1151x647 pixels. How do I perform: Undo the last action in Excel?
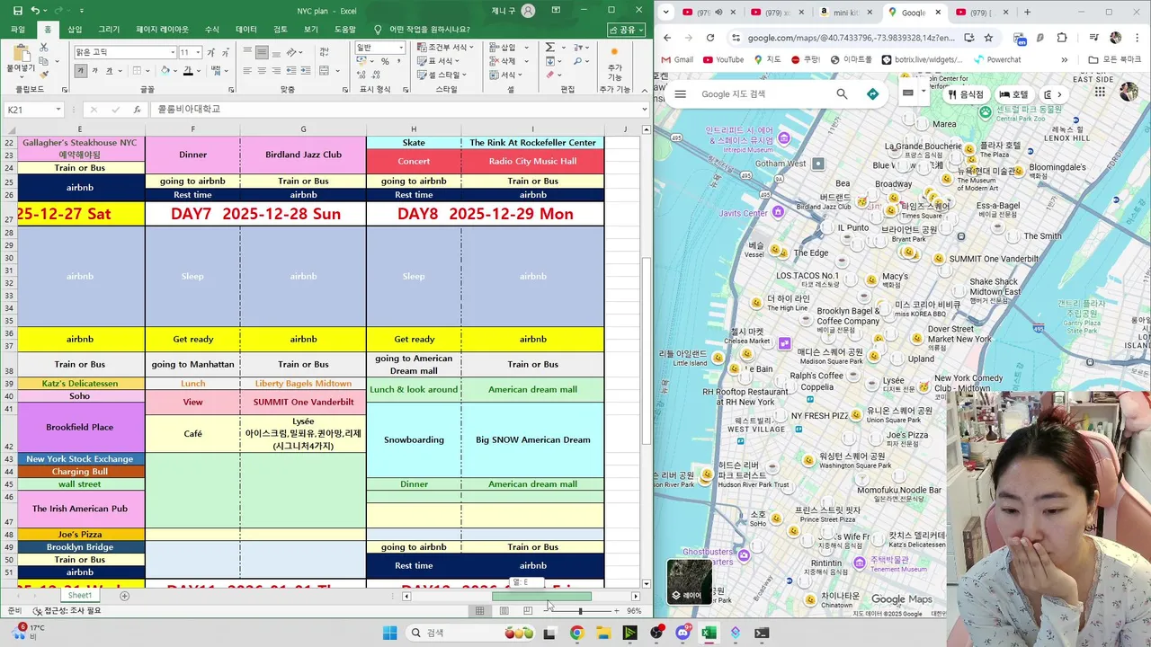coord(36,11)
